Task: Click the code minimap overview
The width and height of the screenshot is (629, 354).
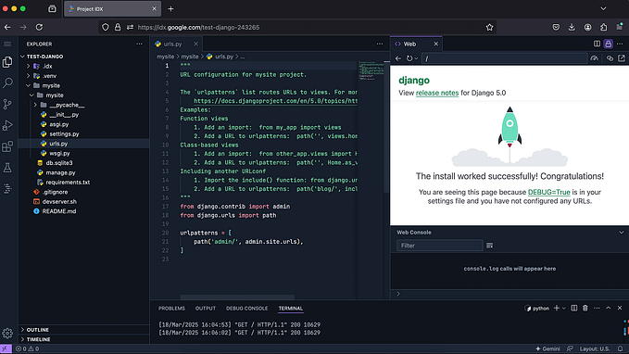Action: pyautogui.click(x=372, y=70)
